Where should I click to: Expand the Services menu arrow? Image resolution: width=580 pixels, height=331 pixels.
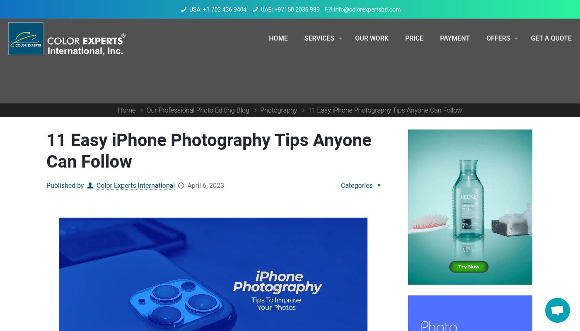click(x=341, y=38)
